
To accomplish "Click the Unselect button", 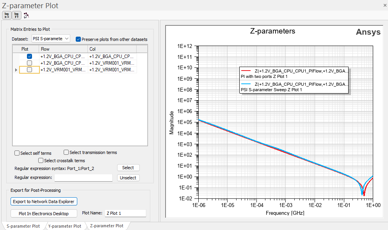I will click(x=128, y=178).
